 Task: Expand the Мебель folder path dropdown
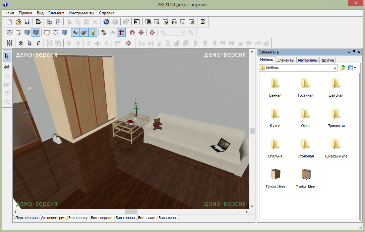[335, 68]
